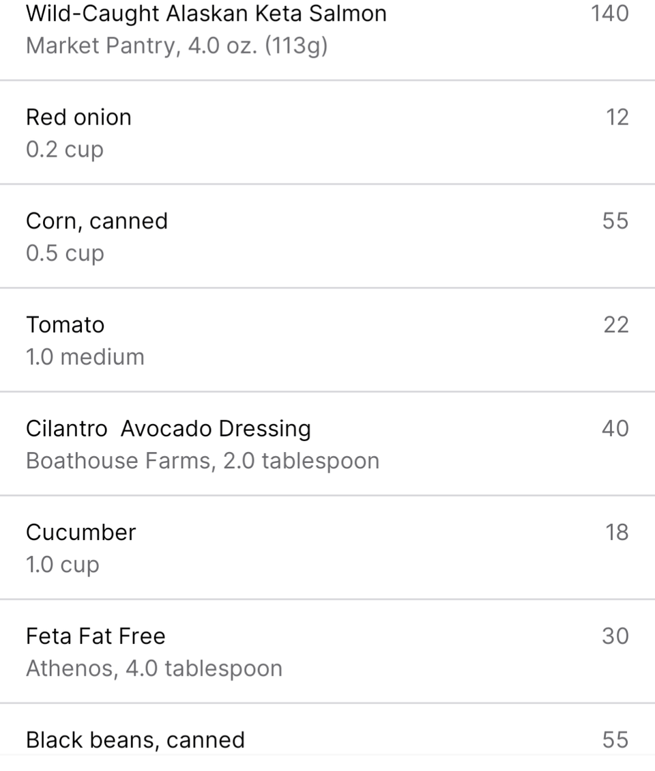Screen dimensions: 655x771
Task: Click the 30 calories for Feta Fat Free
Action: pyautogui.click(x=615, y=636)
